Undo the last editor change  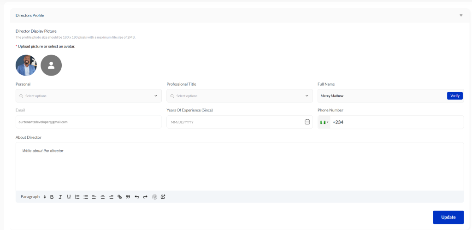137,197
